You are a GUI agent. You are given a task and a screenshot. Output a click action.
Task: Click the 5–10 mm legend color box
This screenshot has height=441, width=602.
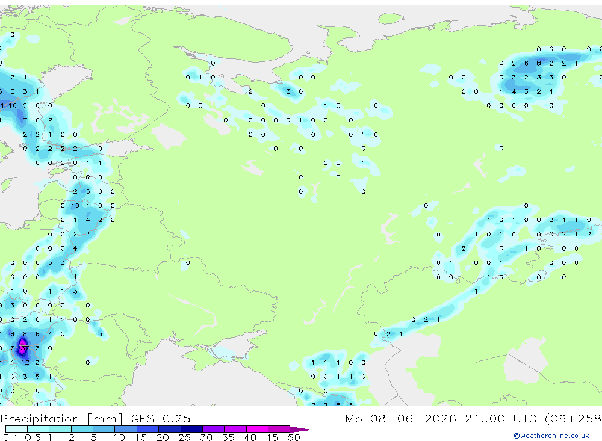coord(104,429)
